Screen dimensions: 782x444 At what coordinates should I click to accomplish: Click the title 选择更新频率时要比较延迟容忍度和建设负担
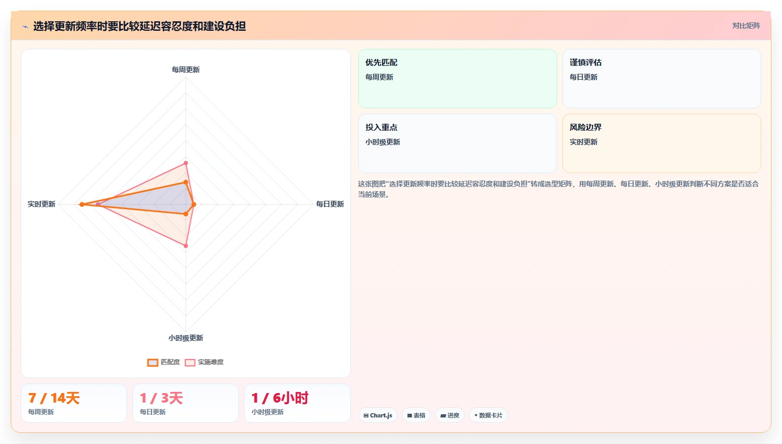click(139, 26)
